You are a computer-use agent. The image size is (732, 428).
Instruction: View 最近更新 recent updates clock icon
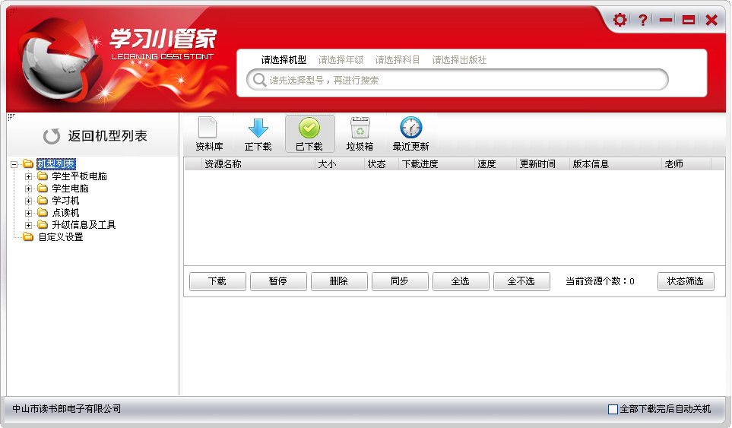pyautogui.click(x=410, y=128)
